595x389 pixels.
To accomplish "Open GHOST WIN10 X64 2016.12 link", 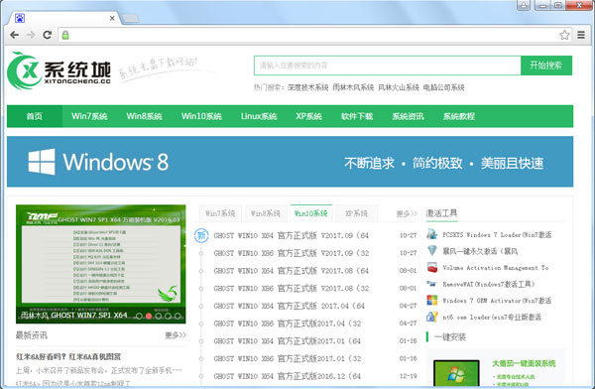I will [x=288, y=376].
